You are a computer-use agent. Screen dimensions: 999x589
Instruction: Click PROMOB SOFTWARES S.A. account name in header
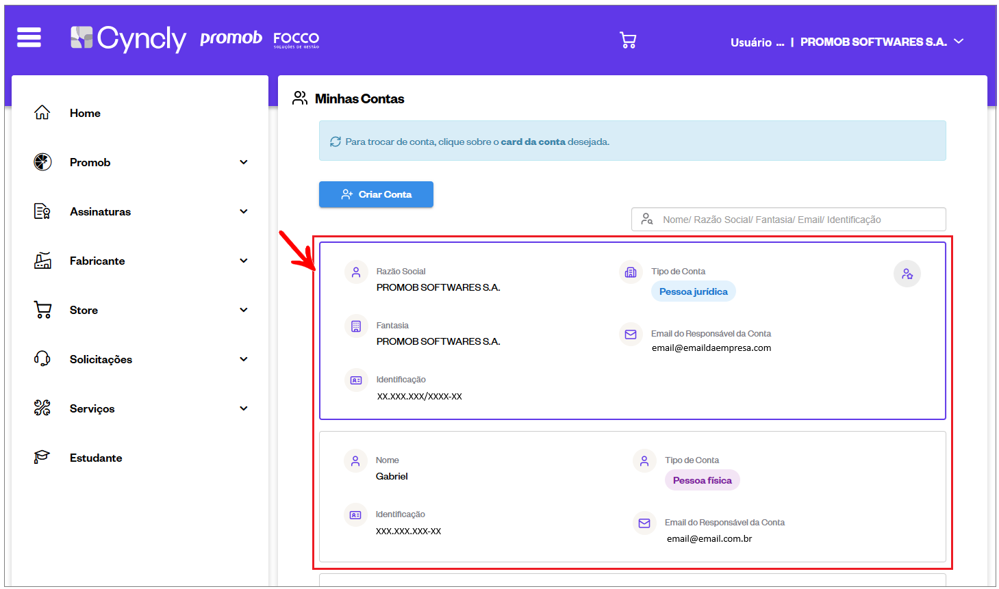[874, 42]
